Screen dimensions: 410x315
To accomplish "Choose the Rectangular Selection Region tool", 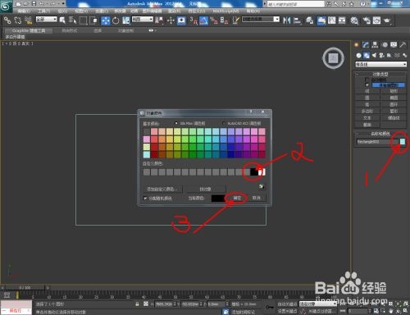I will tap(83, 21).
